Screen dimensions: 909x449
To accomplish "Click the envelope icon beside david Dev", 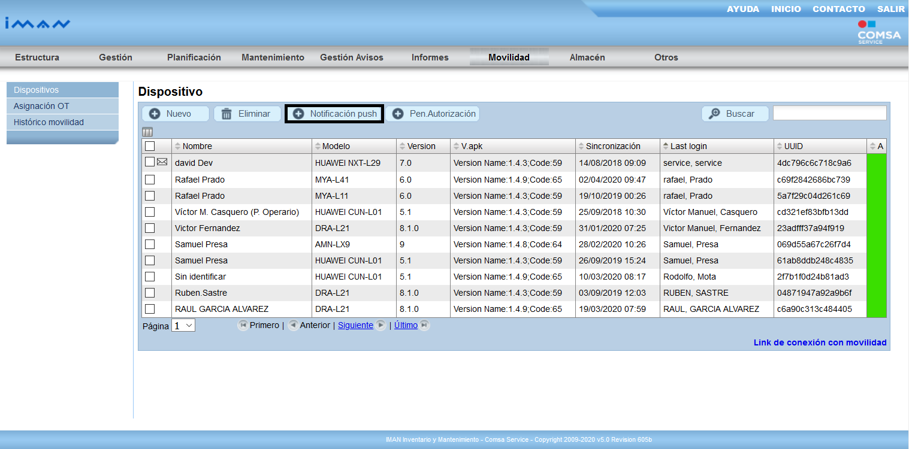I will (162, 162).
